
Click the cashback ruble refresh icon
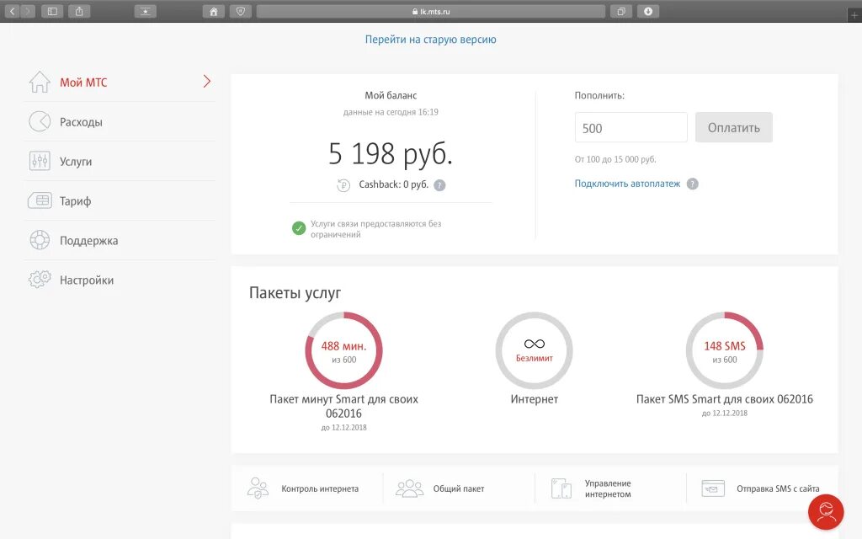(343, 185)
